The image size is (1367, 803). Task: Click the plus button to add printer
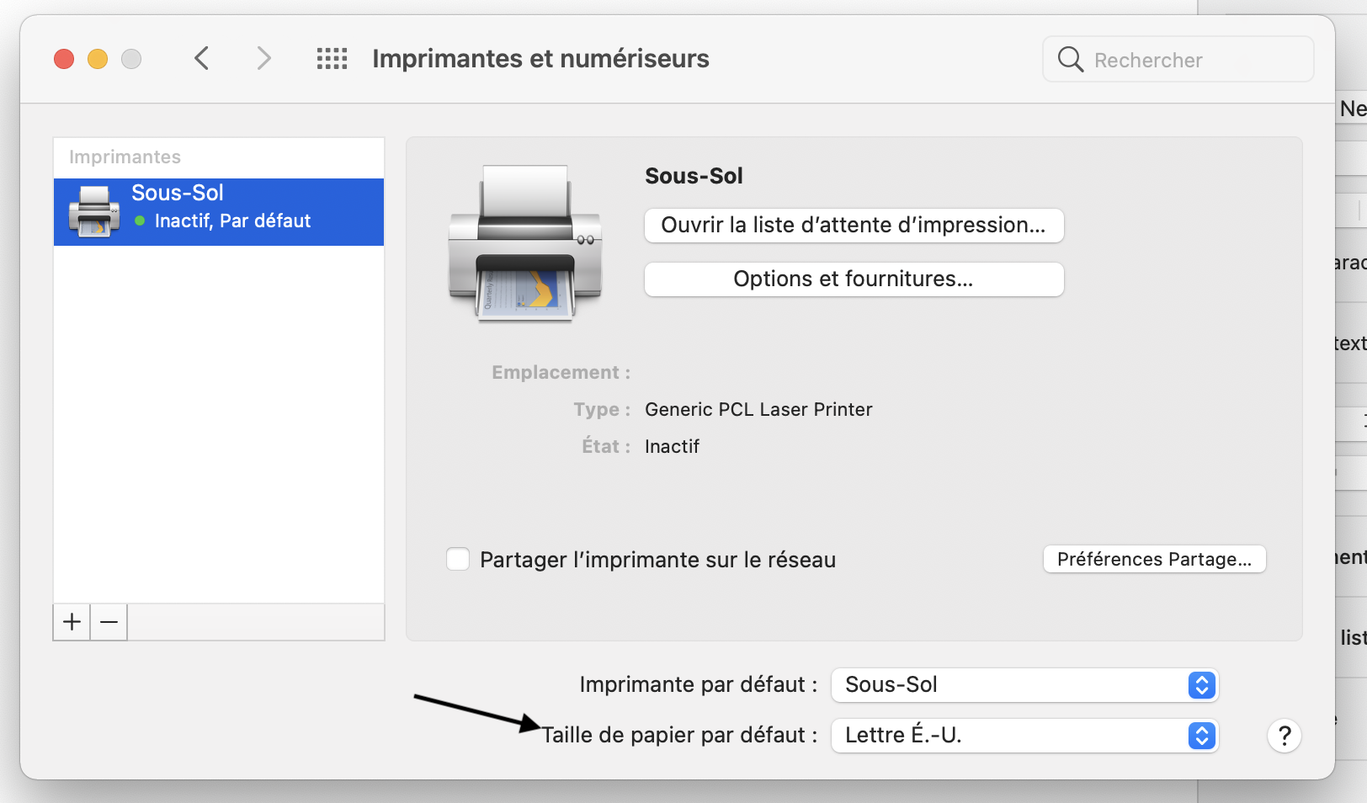point(72,622)
